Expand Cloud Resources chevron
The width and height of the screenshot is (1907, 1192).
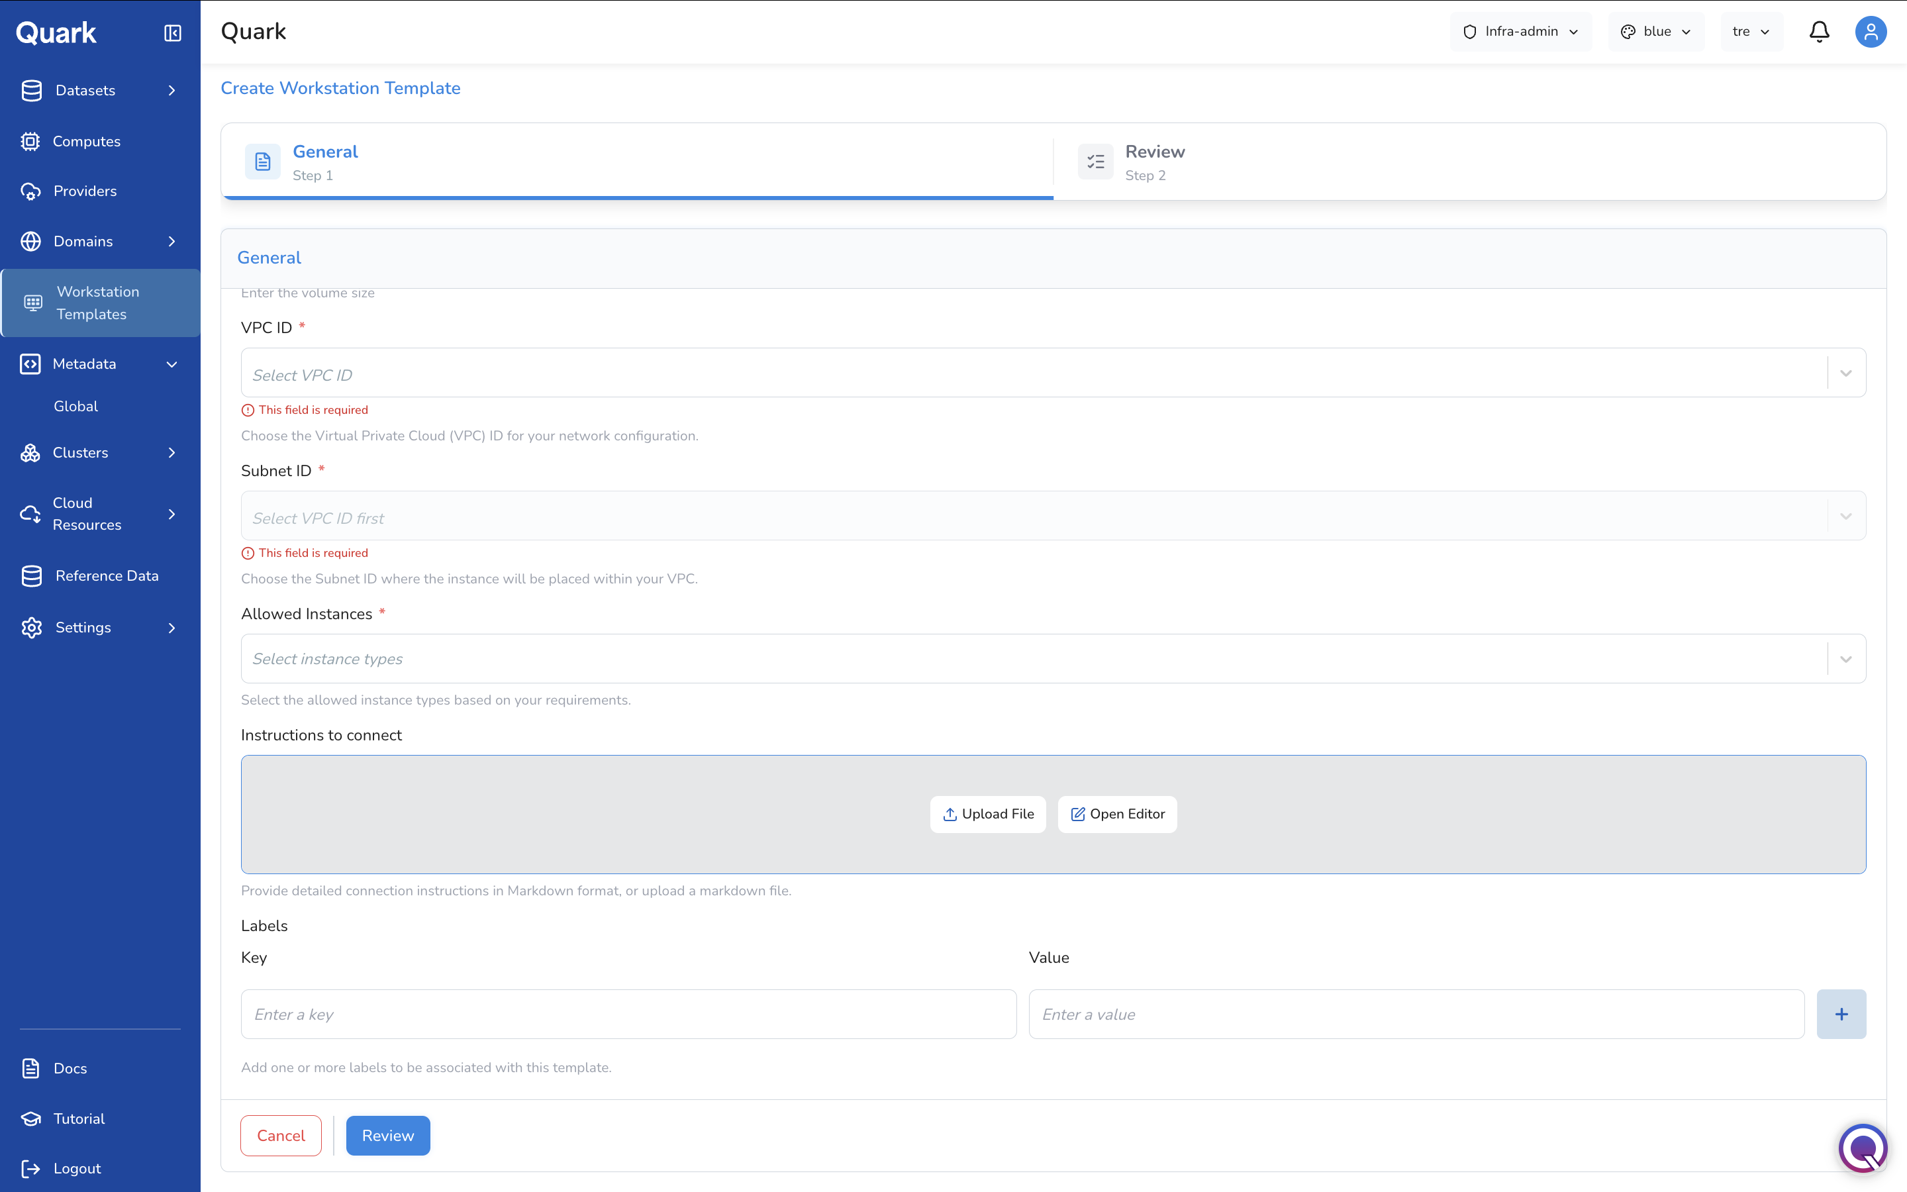pyautogui.click(x=171, y=514)
